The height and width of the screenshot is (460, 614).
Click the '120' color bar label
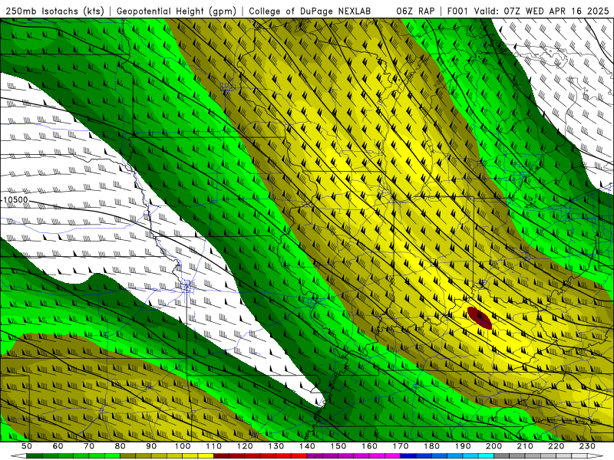coord(245,446)
